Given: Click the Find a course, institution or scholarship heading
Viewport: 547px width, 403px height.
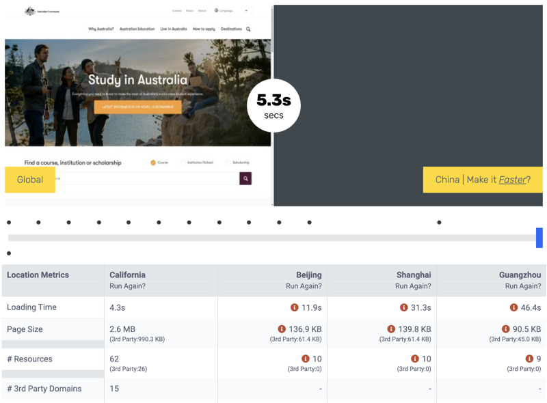Looking at the screenshot, I should [x=73, y=163].
